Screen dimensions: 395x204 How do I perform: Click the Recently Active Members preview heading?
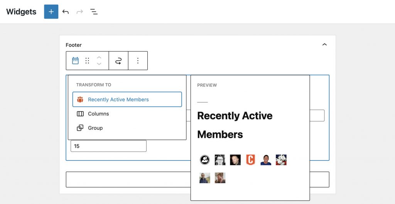click(235, 125)
